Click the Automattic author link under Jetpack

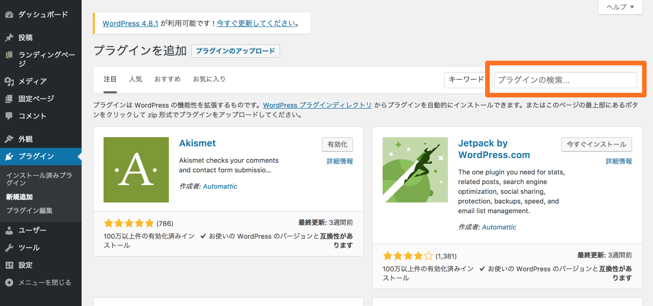499,227
